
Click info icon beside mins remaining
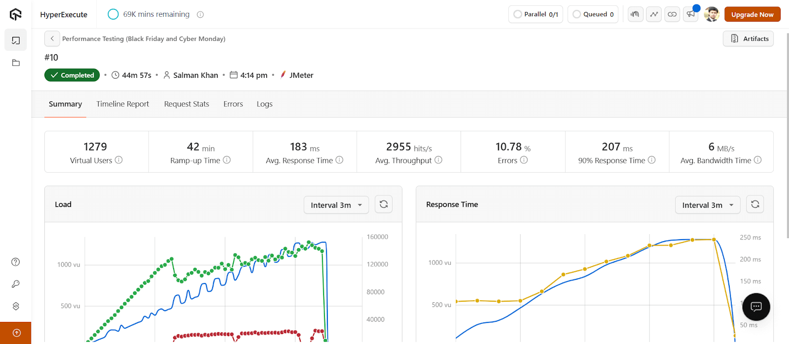pos(200,15)
